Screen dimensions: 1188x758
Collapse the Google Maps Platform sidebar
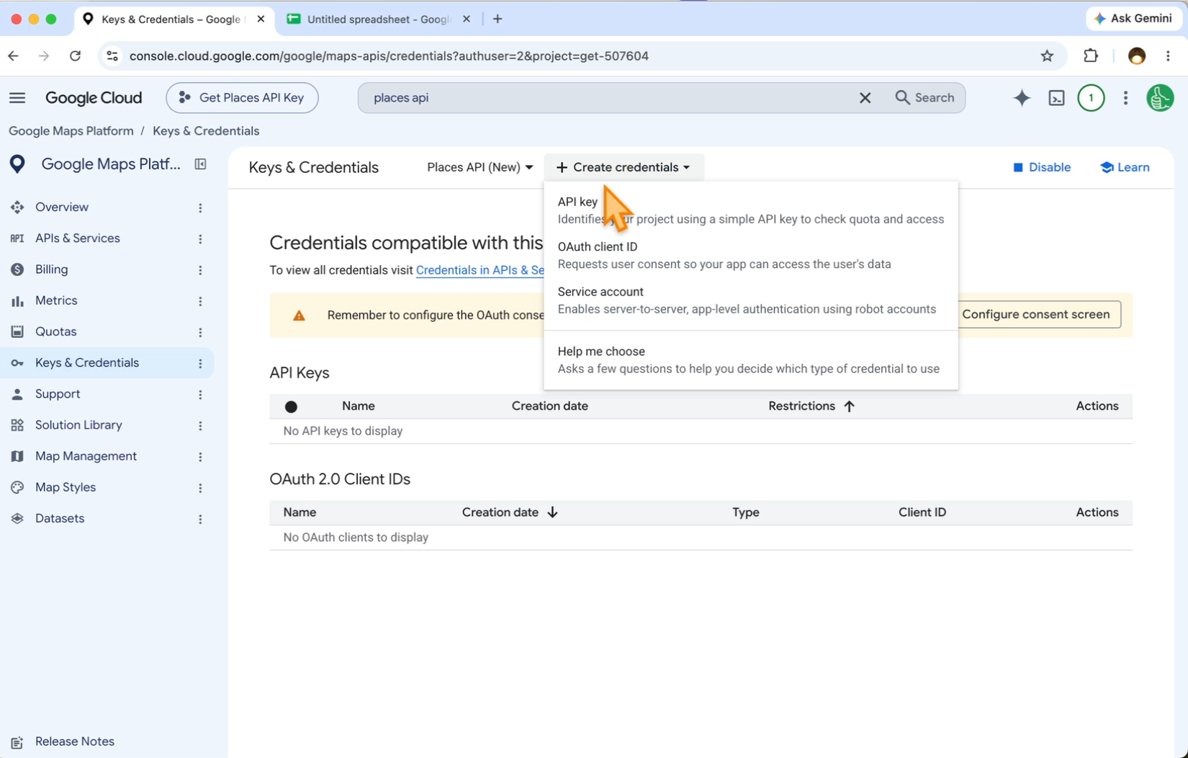pyautogui.click(x=200, y=164)
